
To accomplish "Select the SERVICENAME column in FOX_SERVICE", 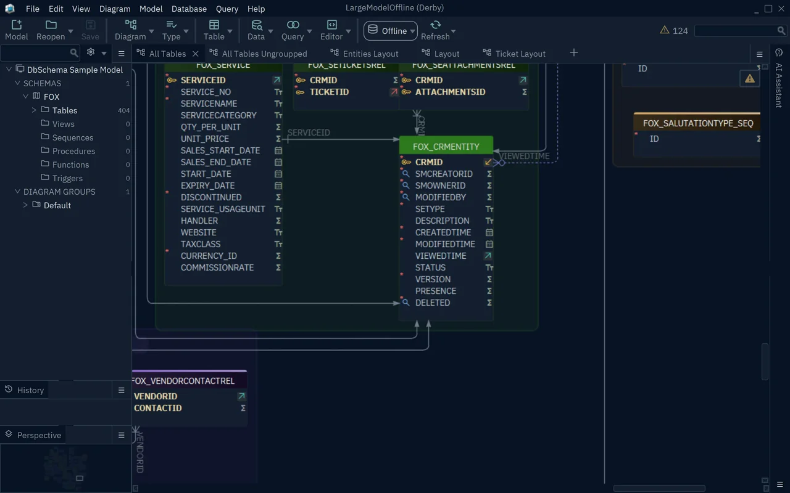I will (x=209, y=104).
